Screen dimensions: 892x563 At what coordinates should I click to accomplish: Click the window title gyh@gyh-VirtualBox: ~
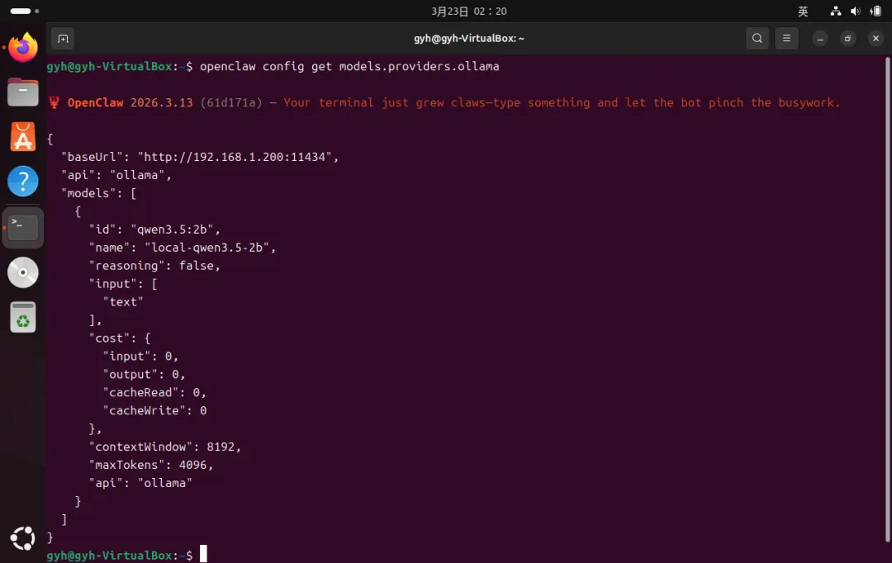(x=469, y=39)
